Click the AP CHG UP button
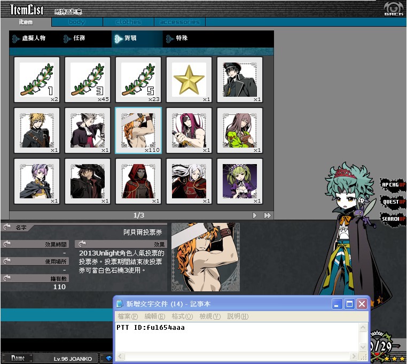The width and height of the screenshot is (407, 364). pos(393,185)
